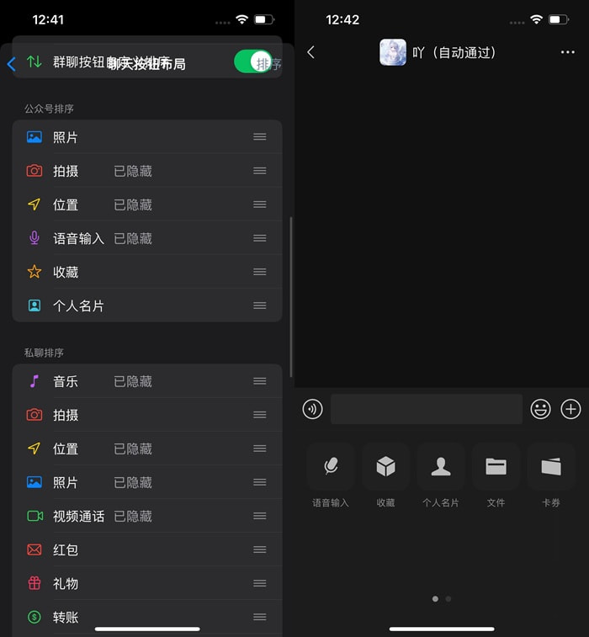Screen dimensions: 589x637
Task: Toggle 已隐藏 on 语音输入 row
Action: pos(133,238)
